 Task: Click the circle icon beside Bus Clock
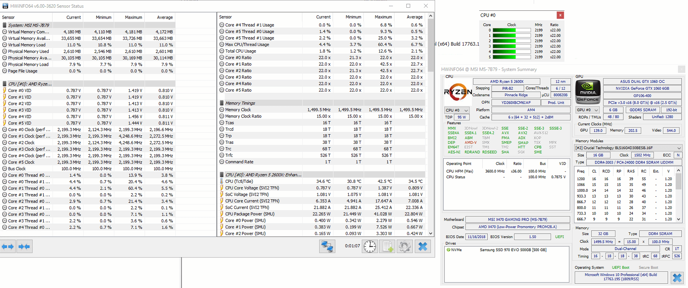pyautogui.click(x=5, y=169)
